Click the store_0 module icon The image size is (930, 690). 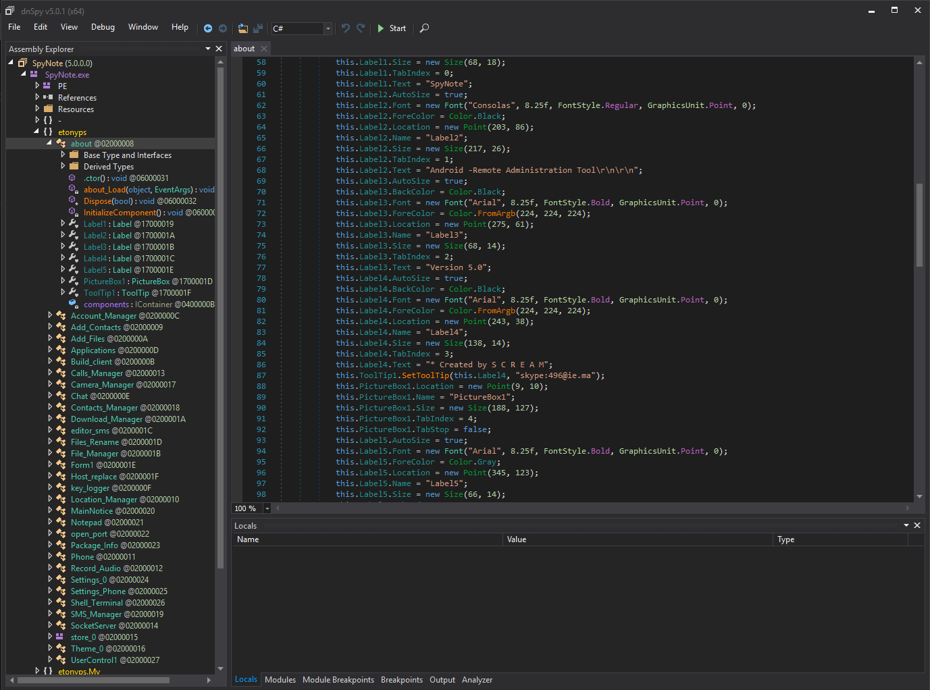(59, 637)
